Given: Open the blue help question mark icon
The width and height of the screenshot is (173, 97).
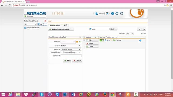Looking at the screenshot, I should tap(112, 13).
